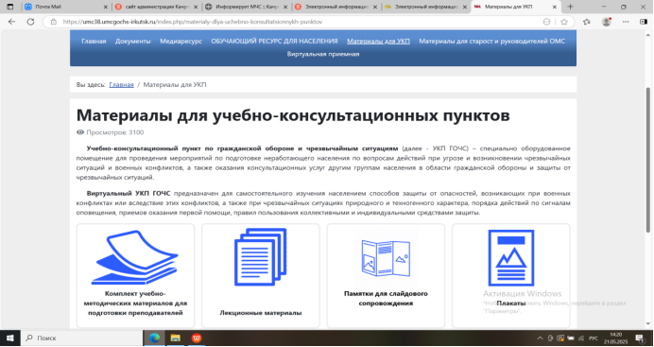The image size is (654, 347).
Task: Click the poster icon
Action: click(x=511, y=258)
